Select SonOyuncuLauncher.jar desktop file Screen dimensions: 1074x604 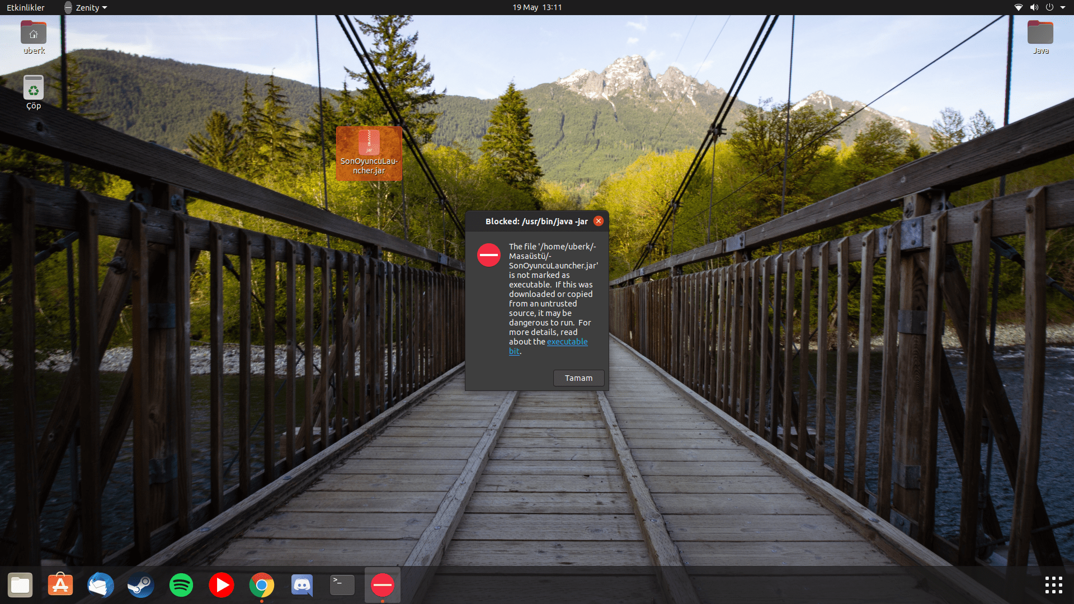point(369,153)
